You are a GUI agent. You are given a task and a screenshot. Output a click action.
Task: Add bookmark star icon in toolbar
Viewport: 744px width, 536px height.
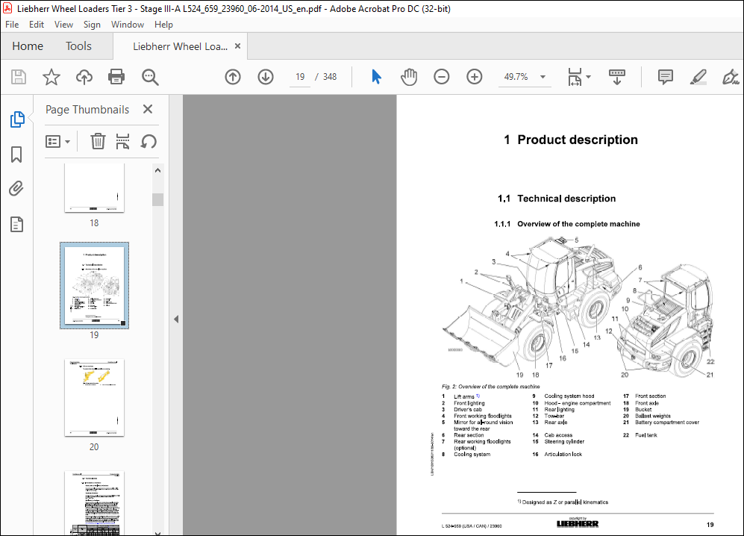click(x=51, y=77)
